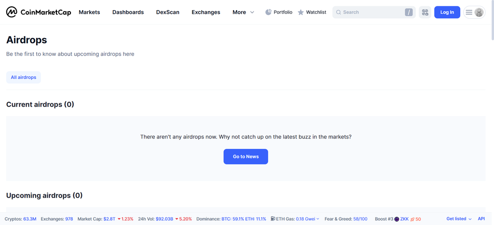Click the Cryptos 63.3M value
Viewport: 494px width, 225px height.
(x=30, y=219)
